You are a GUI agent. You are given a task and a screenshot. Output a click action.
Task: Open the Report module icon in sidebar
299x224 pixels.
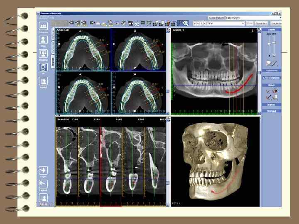pyautogui.click(x=43, y=81)
